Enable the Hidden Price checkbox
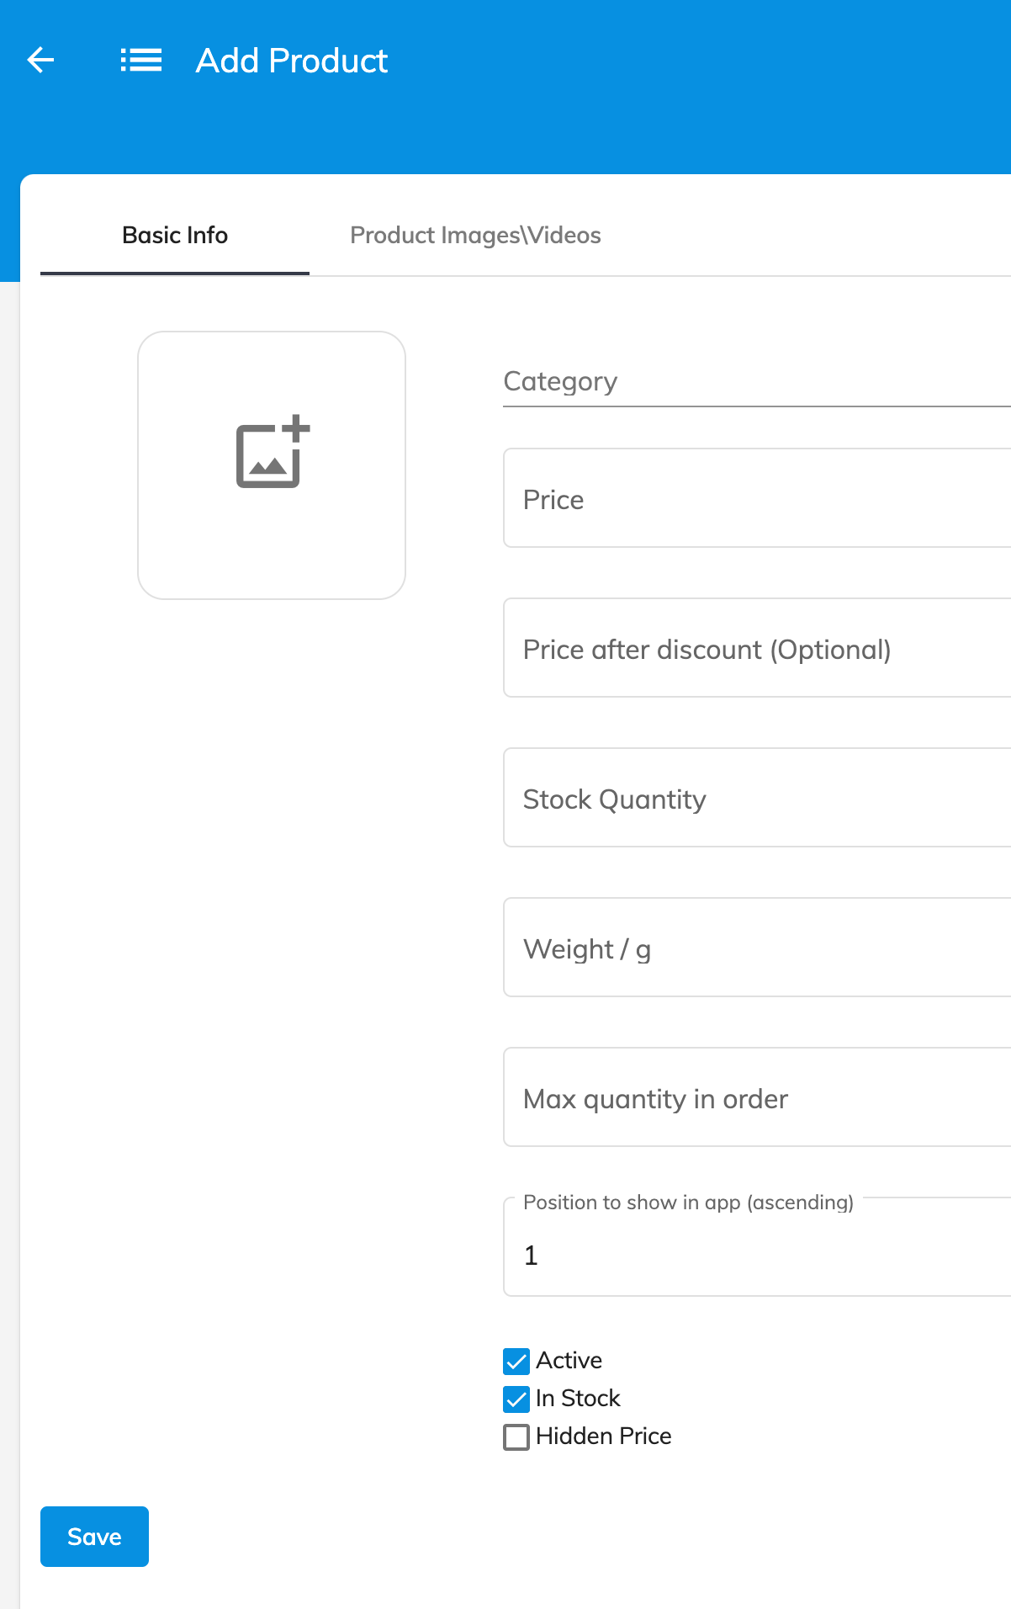This screenshot has height=1609, width=1011. [516, 1436]
